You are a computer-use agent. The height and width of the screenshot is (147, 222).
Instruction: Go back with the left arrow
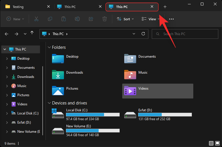(7, 34)
